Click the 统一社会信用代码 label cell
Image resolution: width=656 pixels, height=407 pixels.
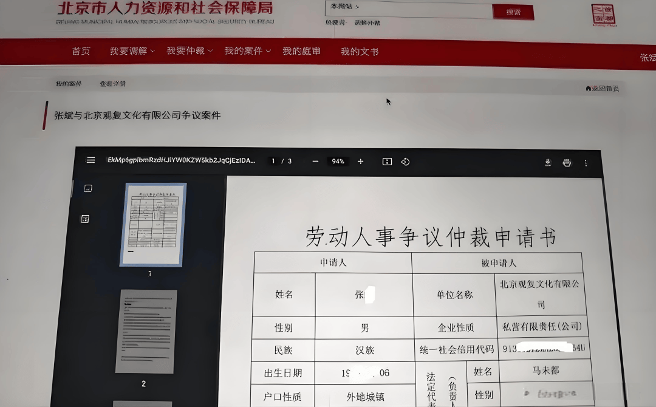[456, 350]
